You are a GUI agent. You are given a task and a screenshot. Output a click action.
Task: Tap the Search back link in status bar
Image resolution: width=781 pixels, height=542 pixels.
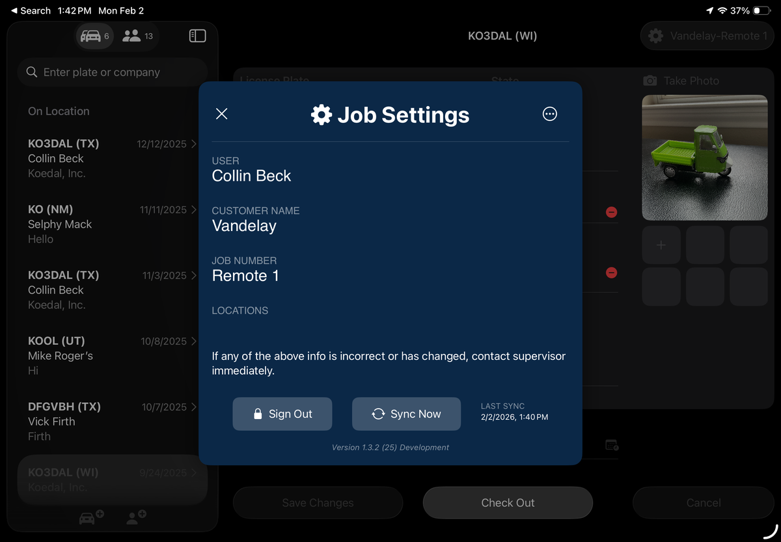pos(31,10)
